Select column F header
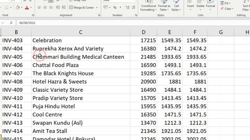The width and height of the screenshot is (250, 140). tap(195, 32)
